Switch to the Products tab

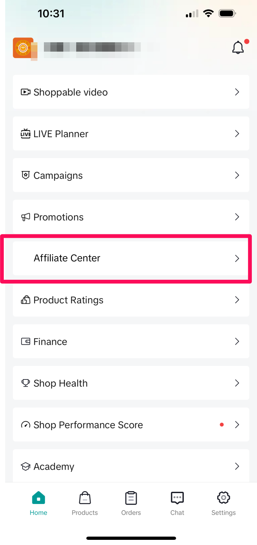85,503
